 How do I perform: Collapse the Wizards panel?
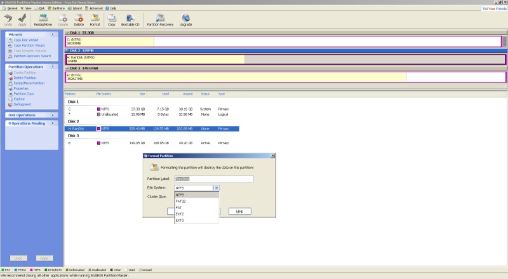pyautogui.click(x=53, y=34)
